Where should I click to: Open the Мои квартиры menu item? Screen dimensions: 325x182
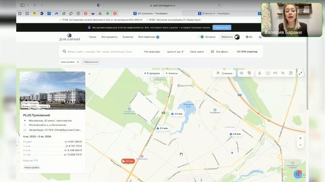click(149, 37)
